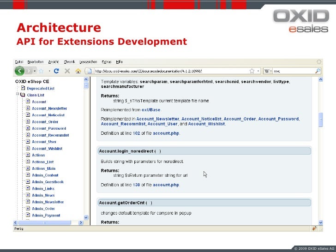
Task: Follow the oxUBase link
Action: click(x=151, y=110)
